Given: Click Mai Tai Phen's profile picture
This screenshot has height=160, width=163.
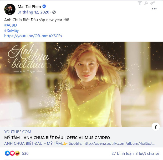Looking at the screenshot, I should (x=10, y=9).
